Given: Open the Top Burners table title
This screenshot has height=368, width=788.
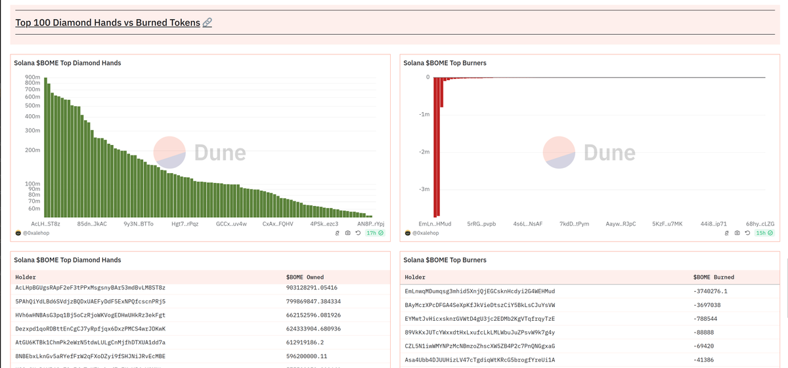Looking at the screenshot, I should 446,260.
